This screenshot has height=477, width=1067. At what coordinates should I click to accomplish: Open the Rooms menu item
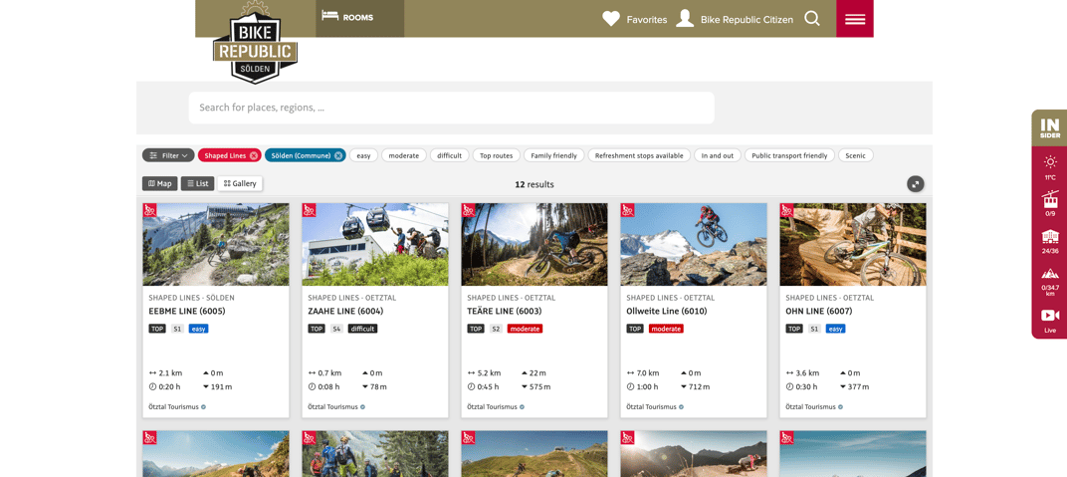(359, 18)
